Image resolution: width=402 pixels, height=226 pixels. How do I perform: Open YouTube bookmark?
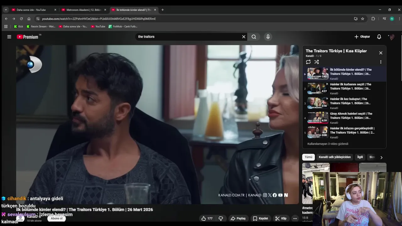(x=98, y=26)
